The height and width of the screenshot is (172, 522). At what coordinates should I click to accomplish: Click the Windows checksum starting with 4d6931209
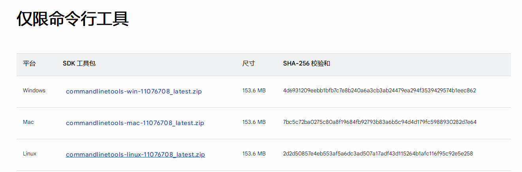click(x=379, y=90)
